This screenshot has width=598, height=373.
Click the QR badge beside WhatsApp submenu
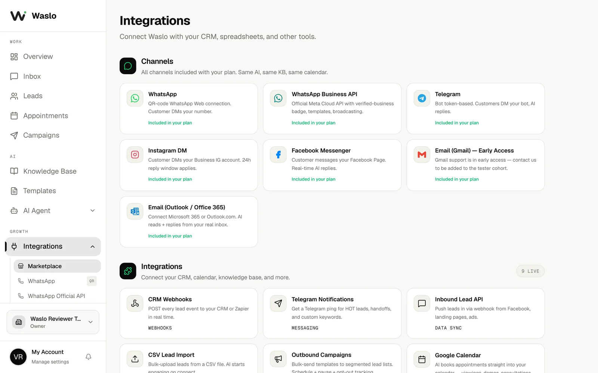pos(92,281)
